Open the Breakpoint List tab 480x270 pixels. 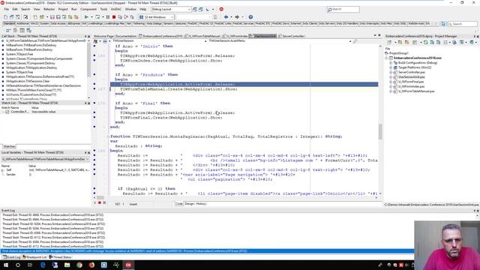click(35, 257)
